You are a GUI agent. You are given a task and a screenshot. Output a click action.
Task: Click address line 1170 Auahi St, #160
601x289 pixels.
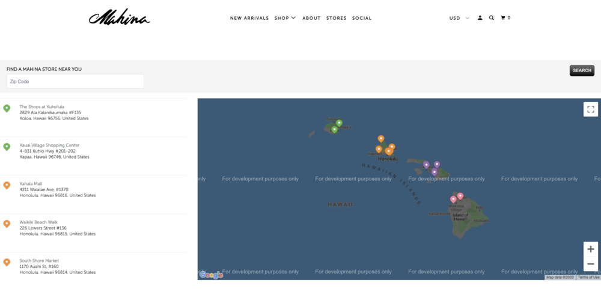[x=39, y=266]
